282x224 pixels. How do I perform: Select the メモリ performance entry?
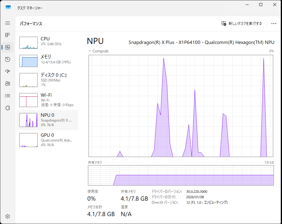pos(47,61)
